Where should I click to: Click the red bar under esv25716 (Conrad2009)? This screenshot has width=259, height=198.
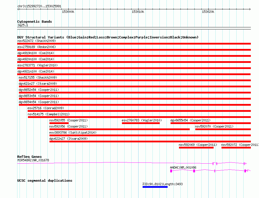(x=139, y=111)
